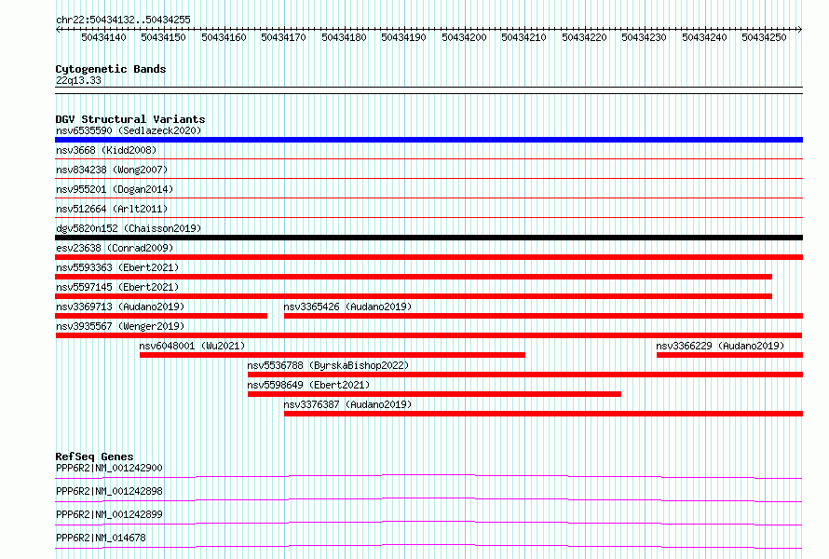
Task: Click the red bar under nsv6048001
Action: (332, 355)
